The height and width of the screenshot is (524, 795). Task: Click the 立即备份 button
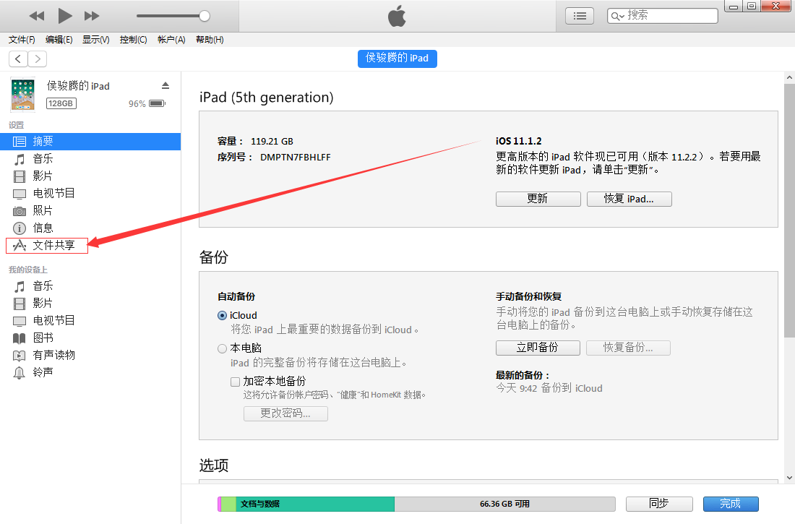(x=538, y=348)
